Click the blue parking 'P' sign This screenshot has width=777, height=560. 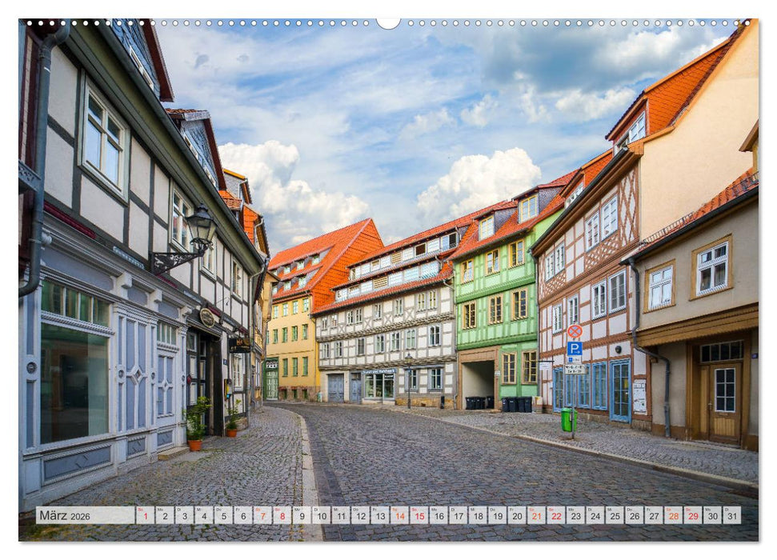coord(574,348)
